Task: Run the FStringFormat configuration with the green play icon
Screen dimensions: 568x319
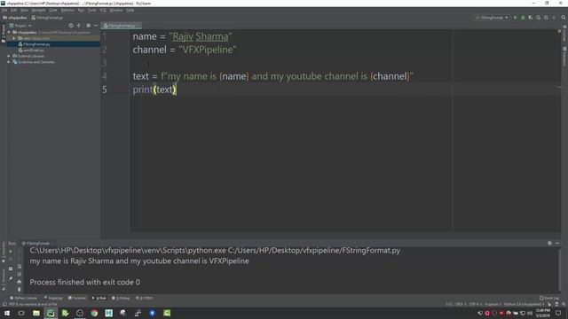Action: pyautogui.click(x=515, y=18)
